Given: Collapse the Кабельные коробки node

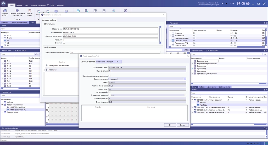Looking at the screenshot, I should point(2,105).
